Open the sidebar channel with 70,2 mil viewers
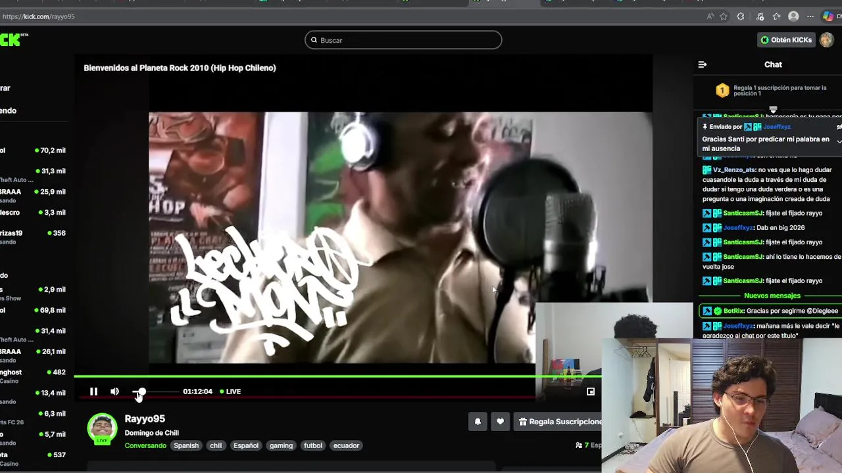 33,150
